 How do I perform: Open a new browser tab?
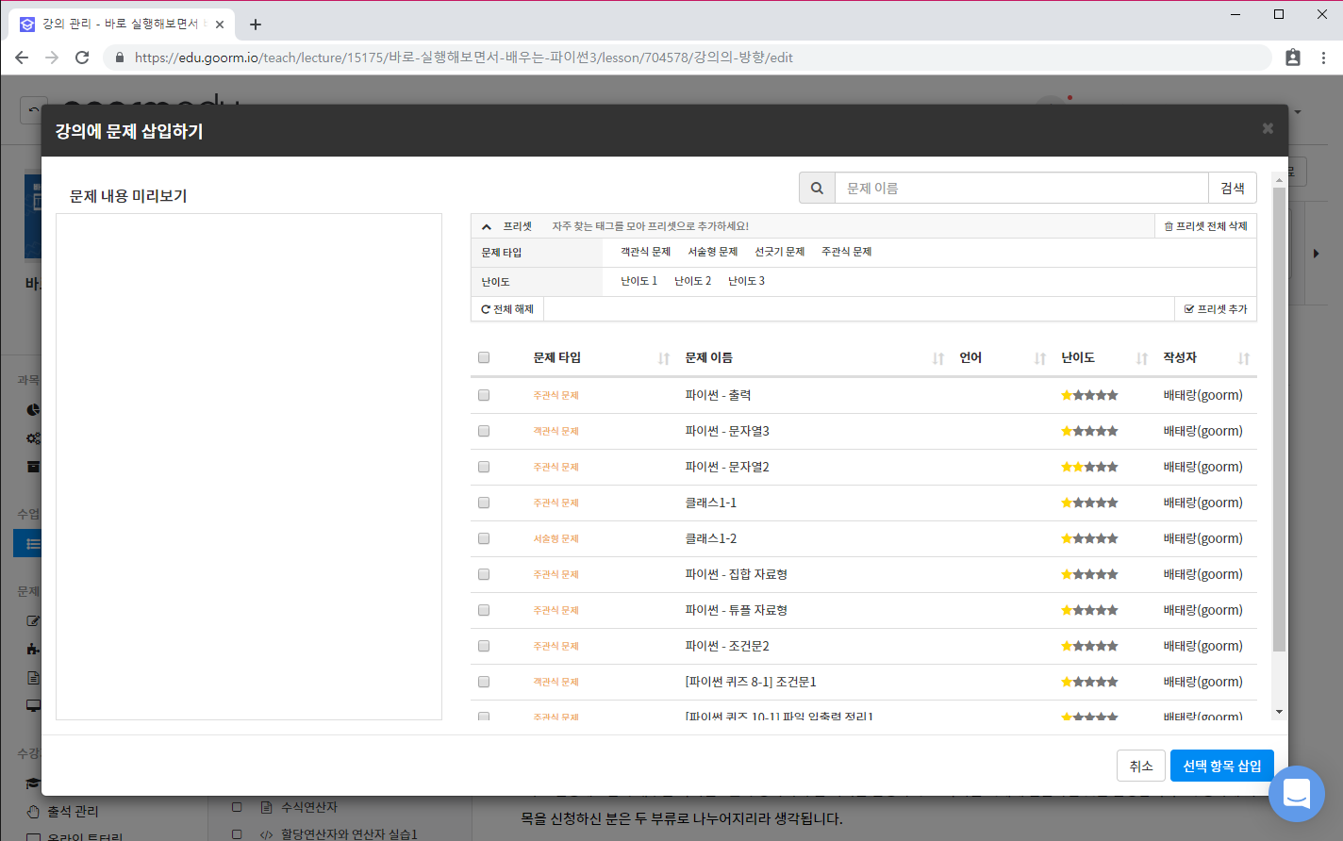click(256, 25)
